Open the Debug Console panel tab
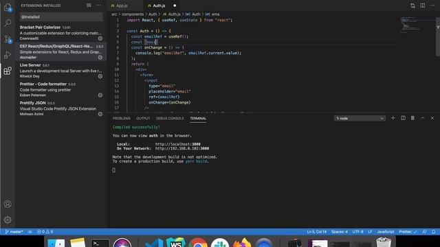Screen dimensions: 440x247 tap(170, 119)
